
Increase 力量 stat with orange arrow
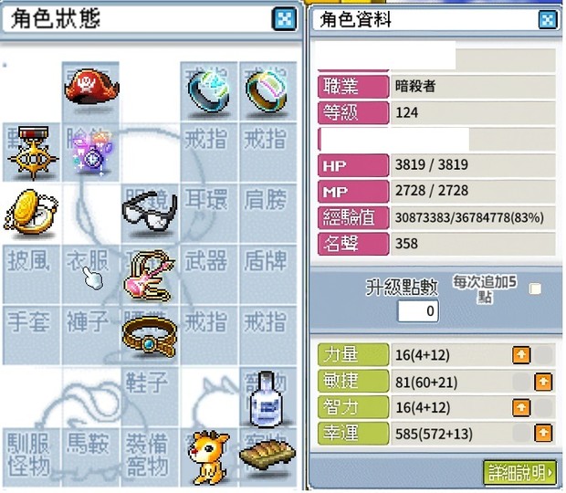(521, 355)
